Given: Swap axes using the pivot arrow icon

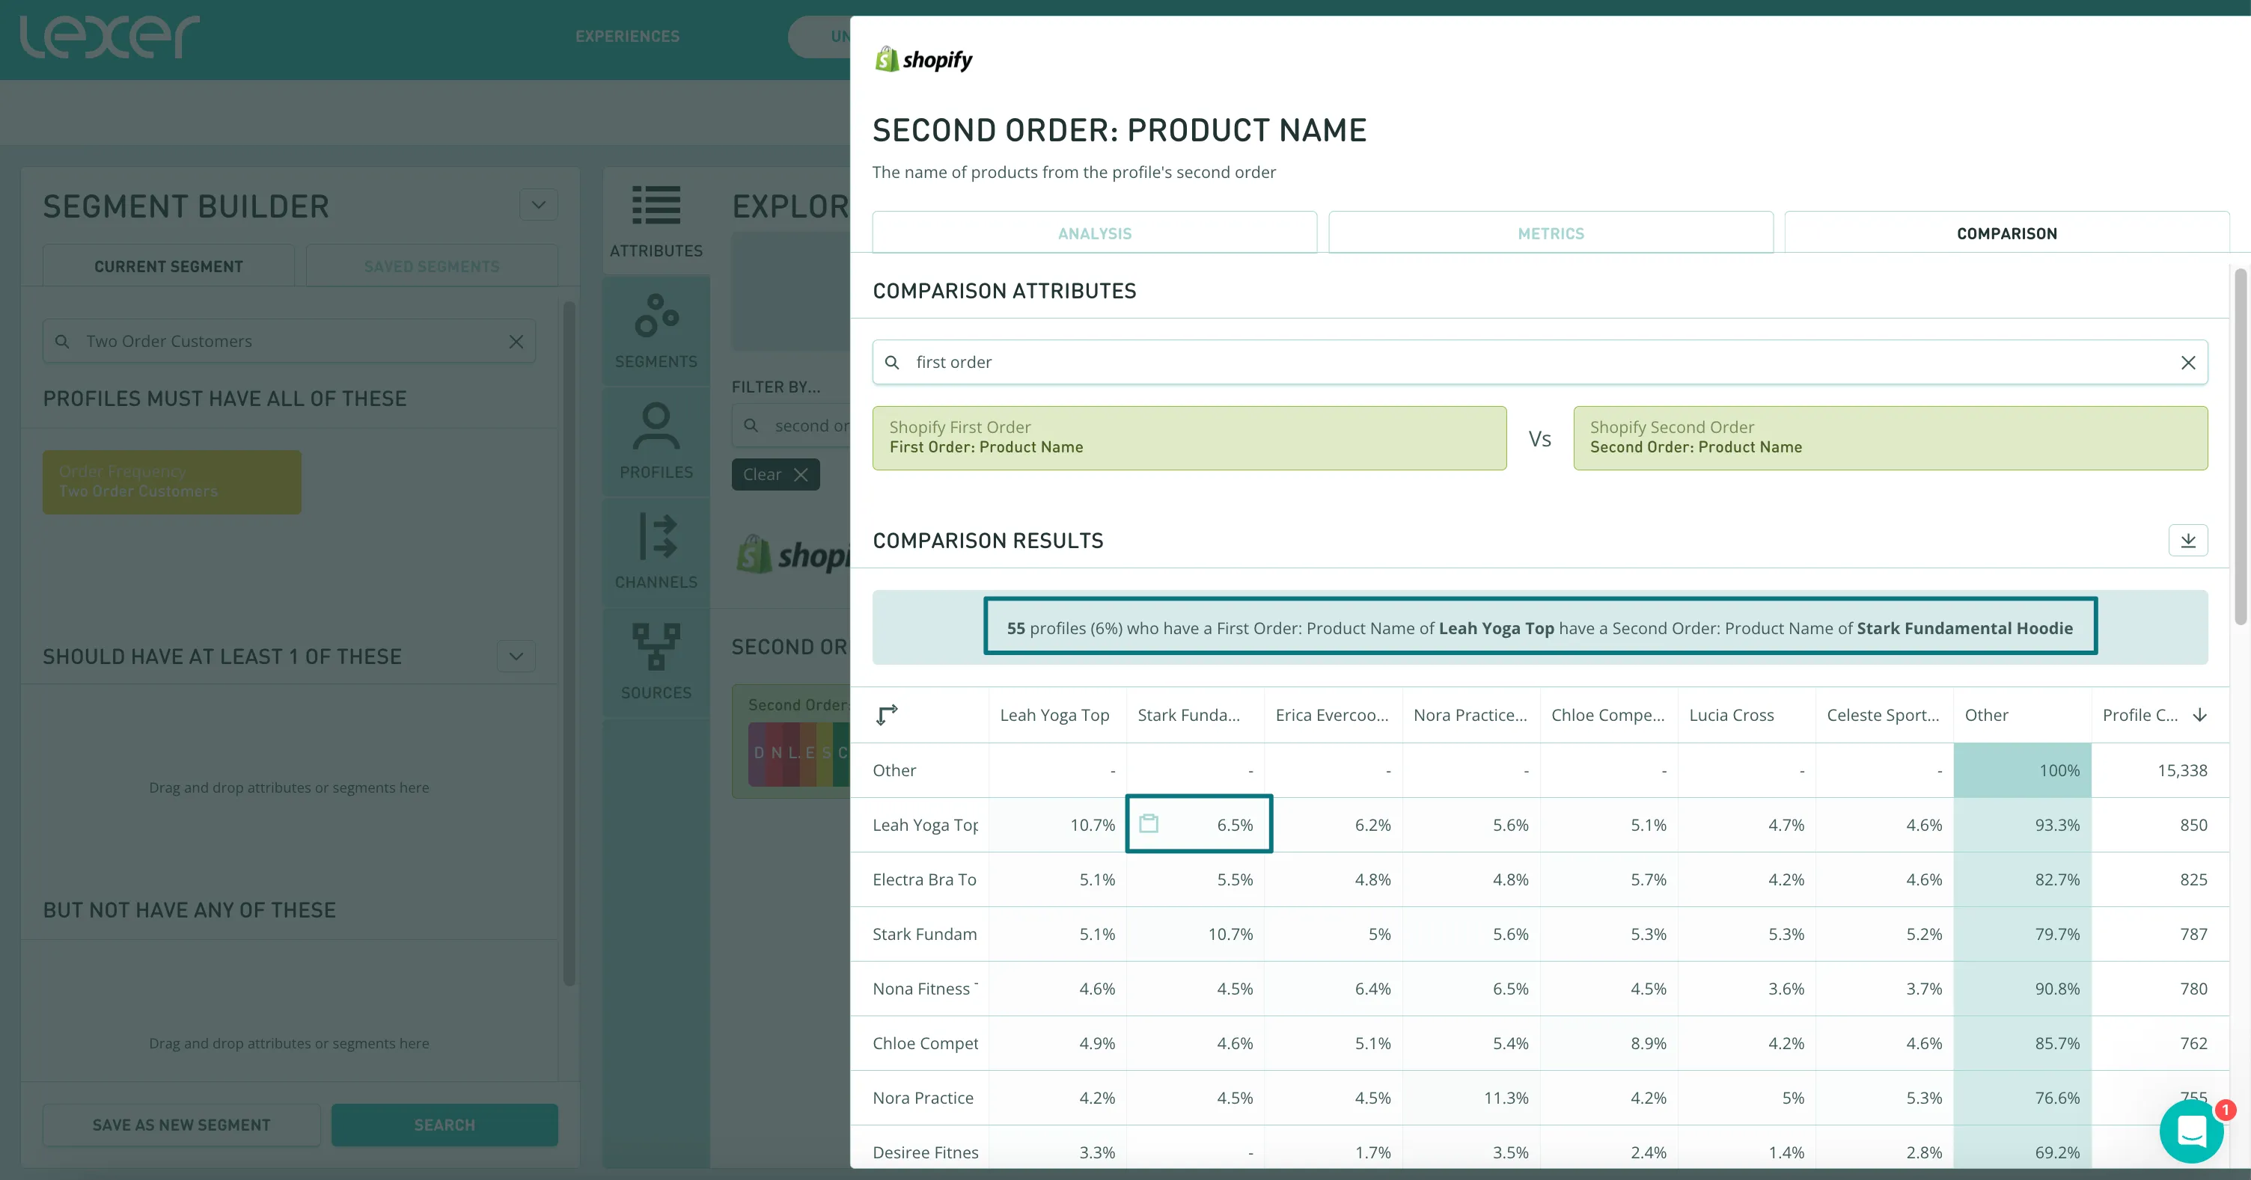Looking at the screenshot, I should pos(886,714).
